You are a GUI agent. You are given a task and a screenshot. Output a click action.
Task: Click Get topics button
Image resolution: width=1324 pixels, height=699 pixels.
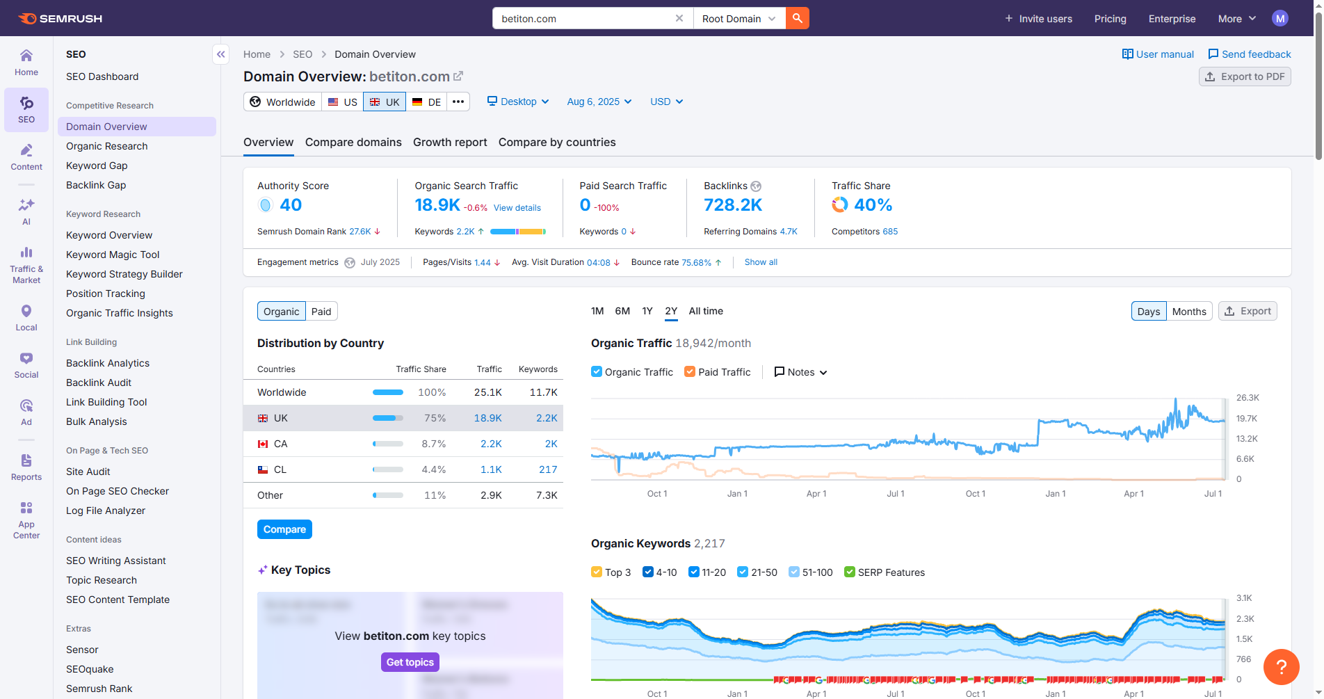[410, 662]
